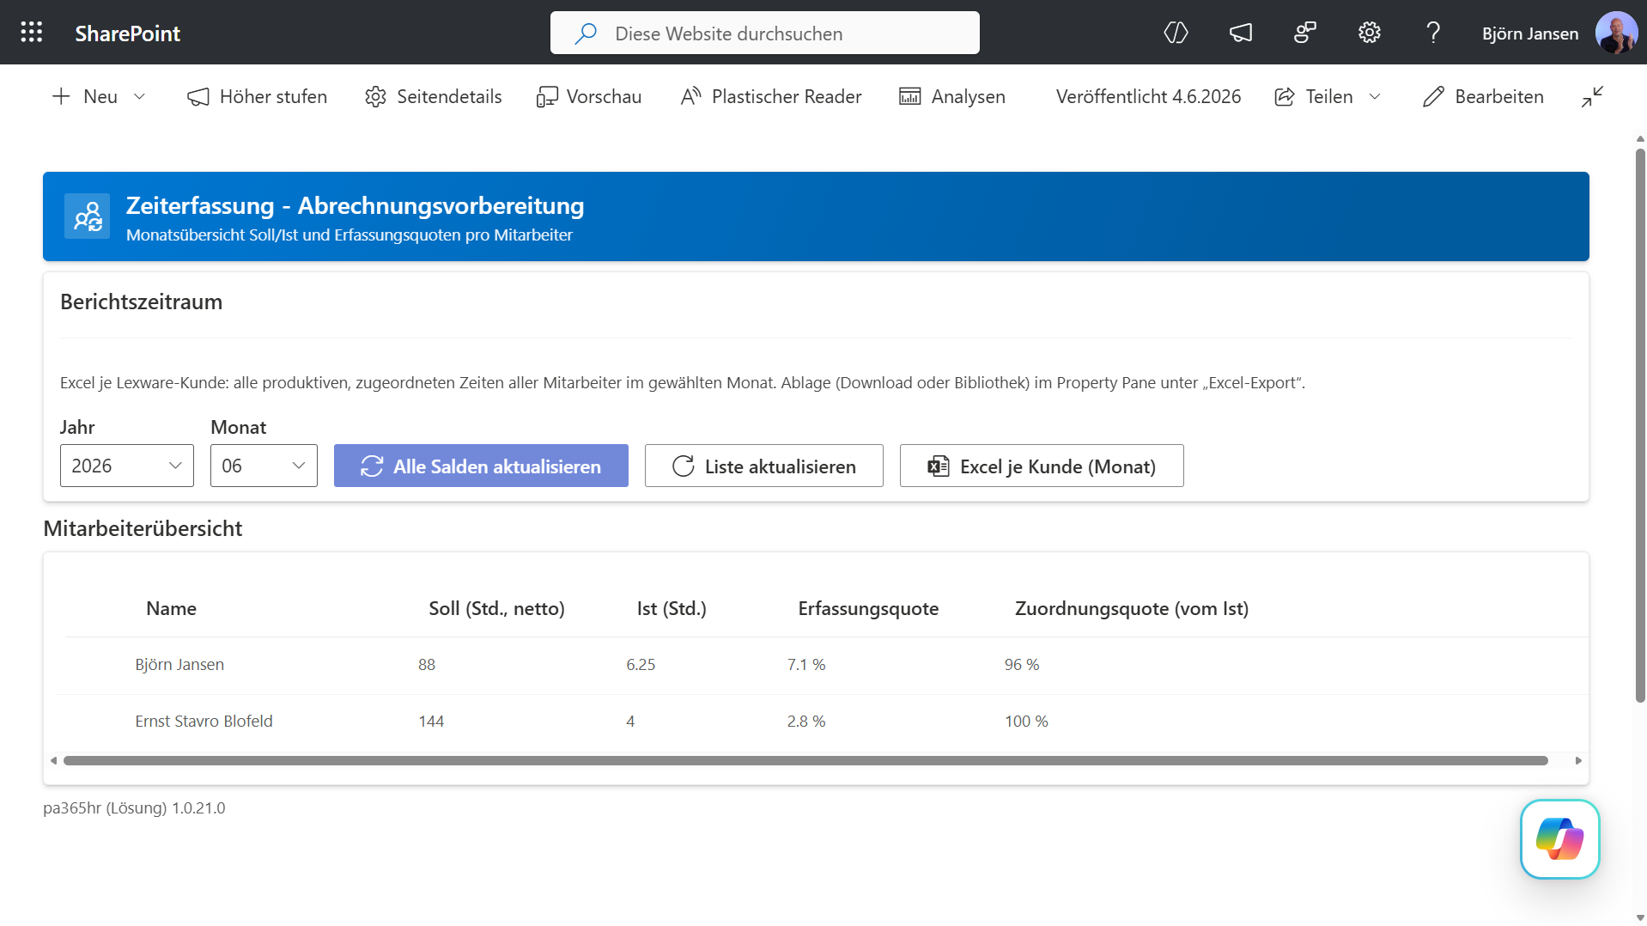Screen dimensions: 1647x926
Task: Open Analysen page analytics
Action: tap(951, 96)
